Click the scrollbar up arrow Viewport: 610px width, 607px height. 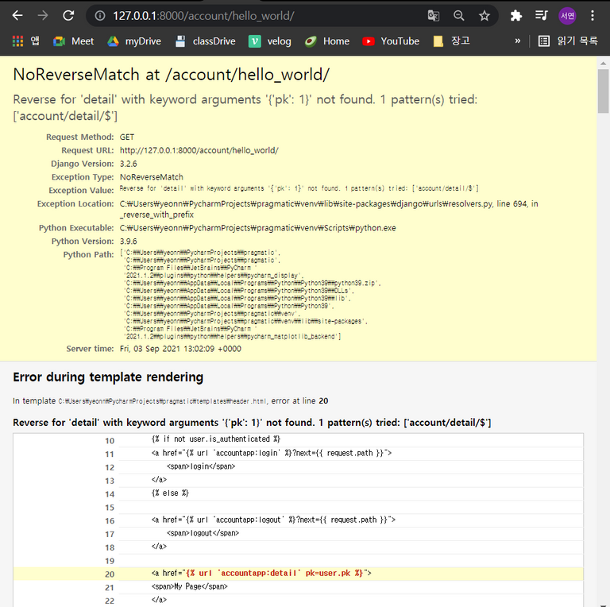(x=603, y=63)
